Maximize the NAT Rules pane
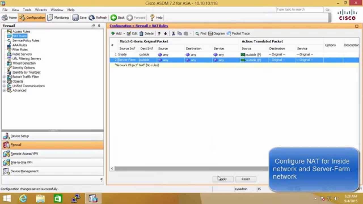The image size is (363, 204). point(357,26)
